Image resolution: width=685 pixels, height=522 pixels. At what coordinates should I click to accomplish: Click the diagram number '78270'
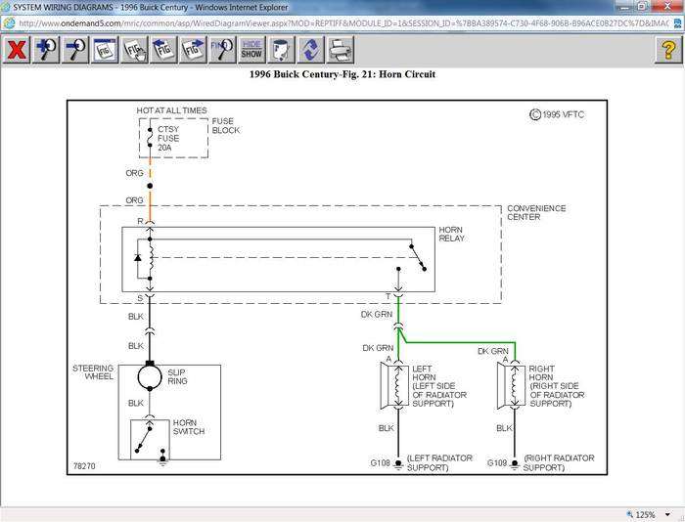tap(84, 466)
